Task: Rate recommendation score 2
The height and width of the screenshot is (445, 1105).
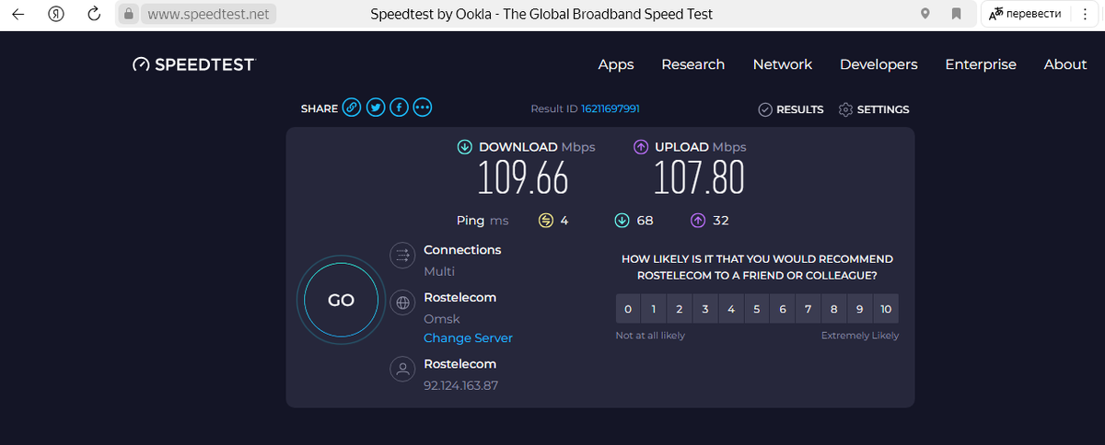Action: tap(680, 309)
